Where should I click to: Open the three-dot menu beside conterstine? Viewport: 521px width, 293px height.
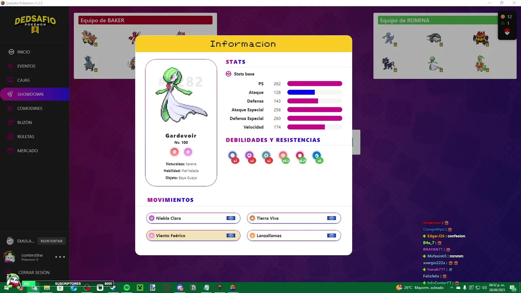click(x=60, y=257)
